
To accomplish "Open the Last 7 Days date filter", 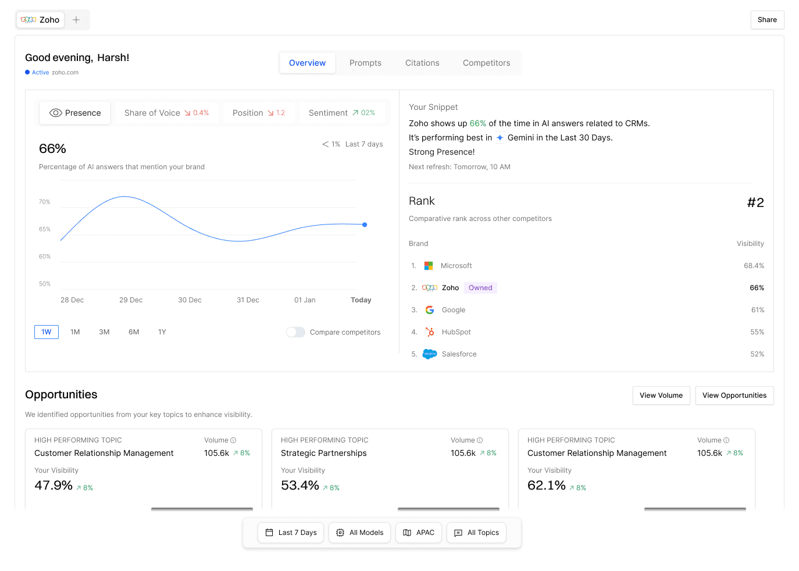I will click(291, 533).
